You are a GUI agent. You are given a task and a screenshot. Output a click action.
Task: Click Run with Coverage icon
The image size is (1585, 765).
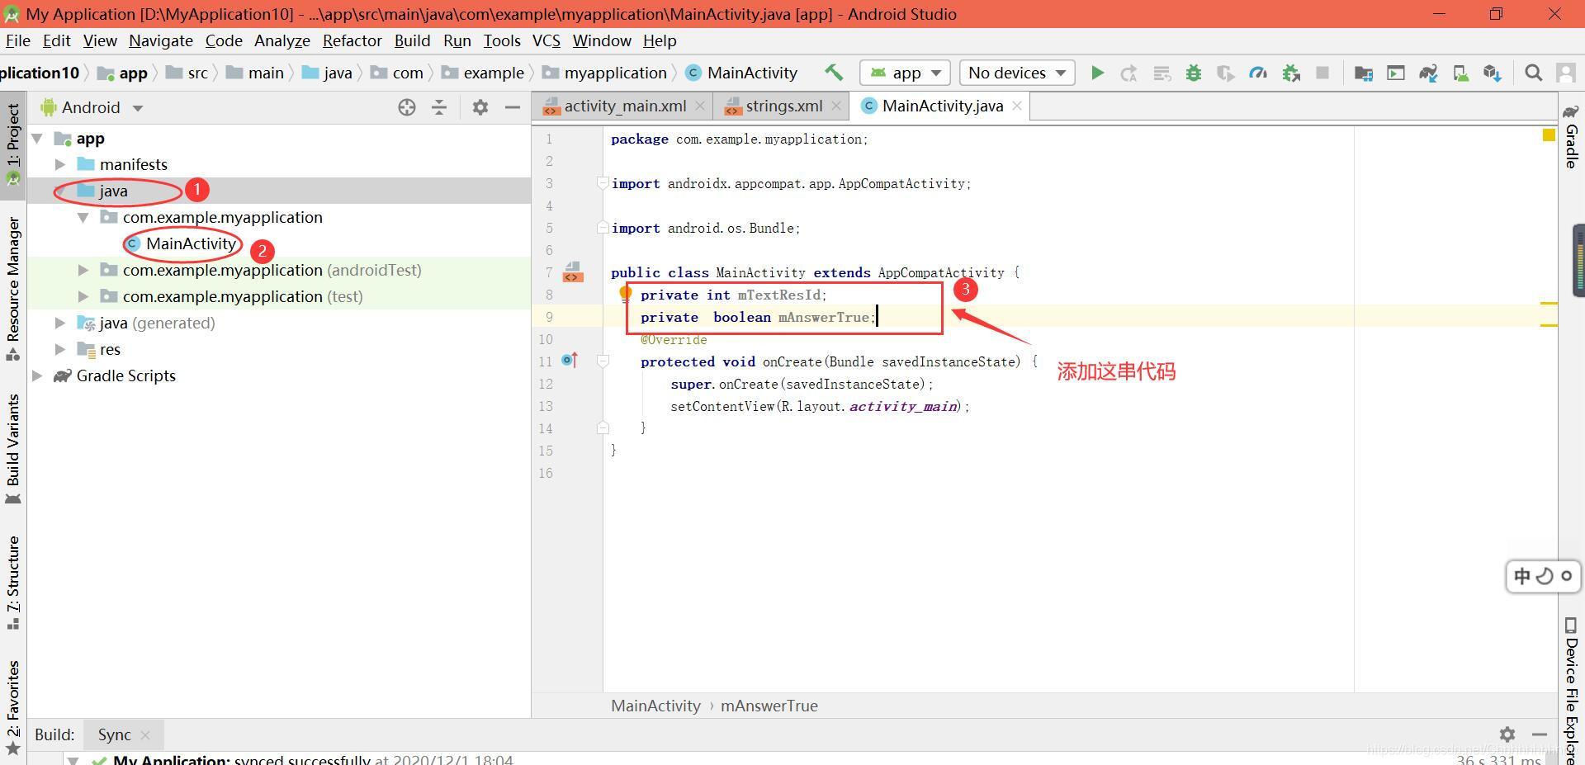1226,73
